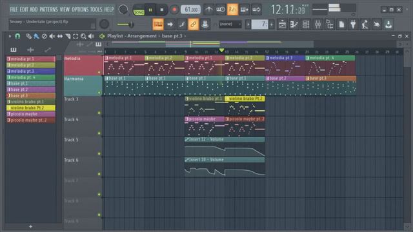Open the ADD menu

(34, 10)
